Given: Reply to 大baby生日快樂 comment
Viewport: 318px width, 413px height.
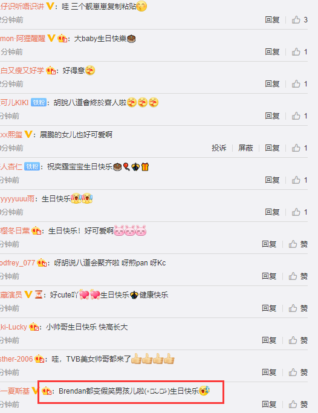Looking at the screenshot, I should click(272, 52).
